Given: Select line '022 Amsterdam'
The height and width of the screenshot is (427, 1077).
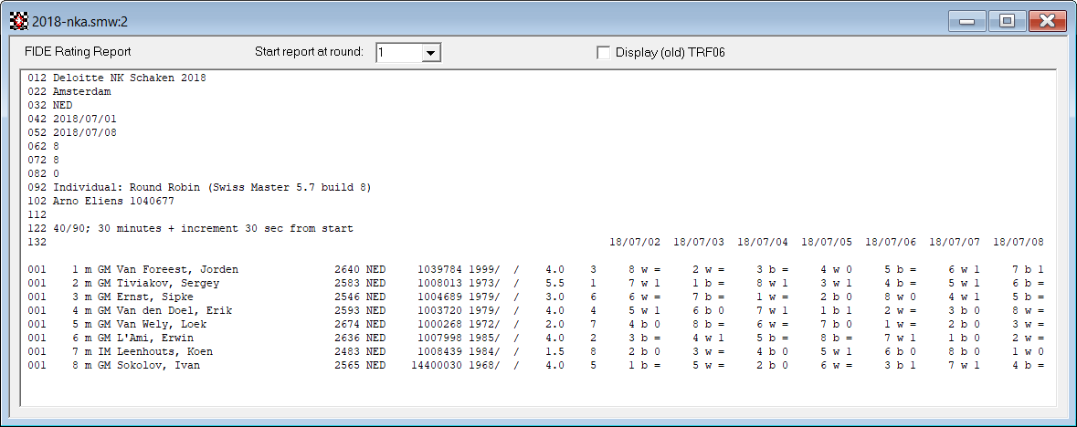Looking at the screenshot, I should pyautogui.click(x=69, y=91).
